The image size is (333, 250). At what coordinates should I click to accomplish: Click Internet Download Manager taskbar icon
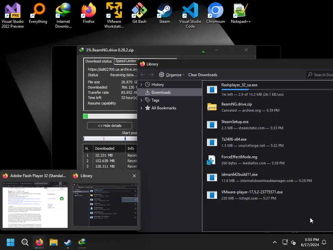pyautogui.click(x=82, y=242)
